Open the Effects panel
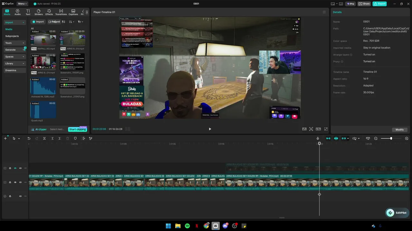The image size is (412, 231). pos(49,12)
